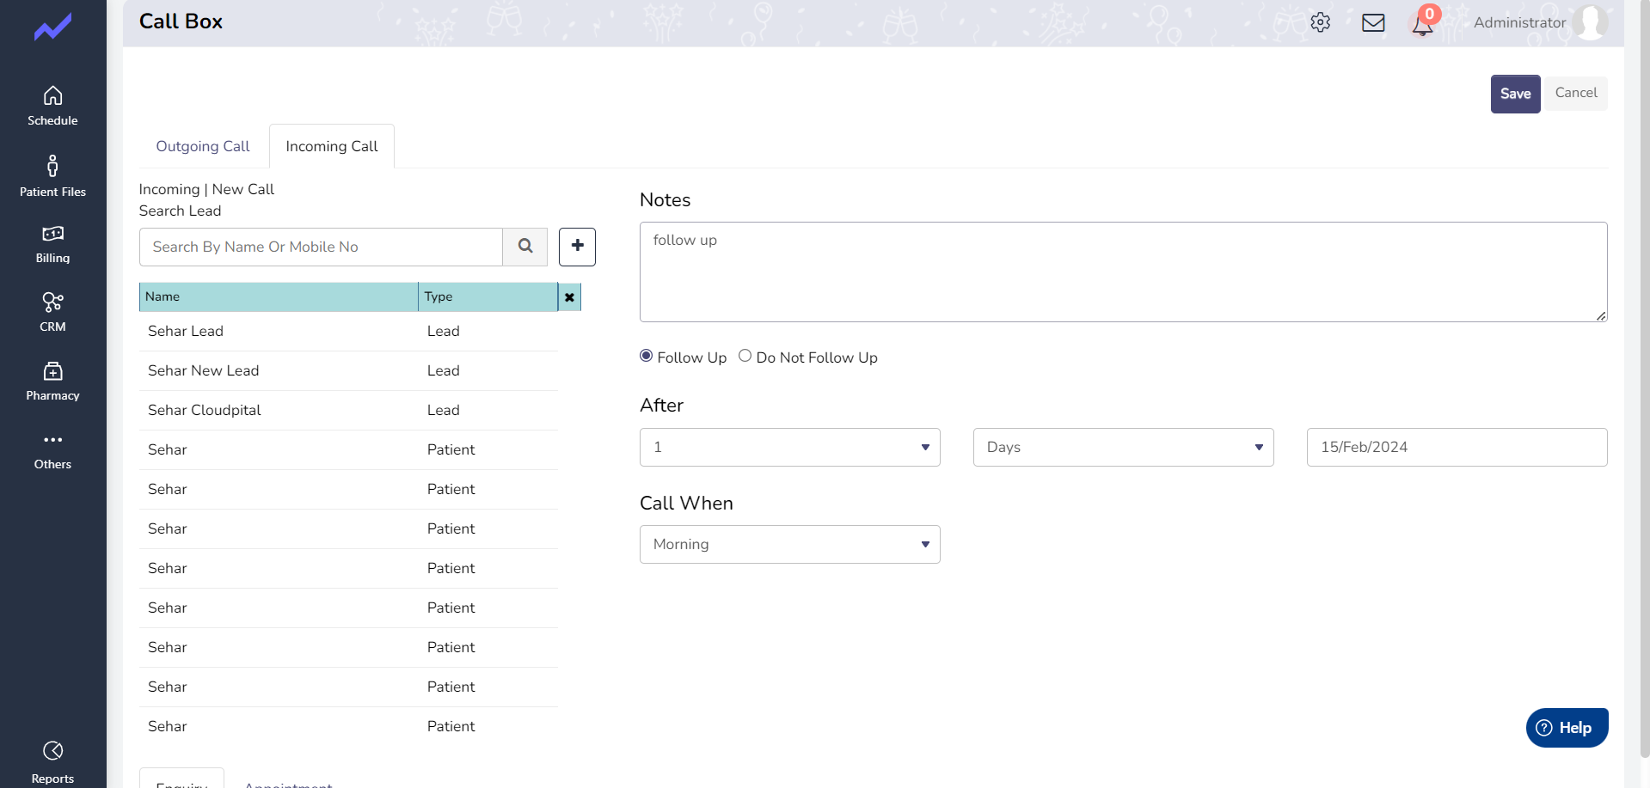
Task: Add new lead with plus button
Action: pos(577,247)
